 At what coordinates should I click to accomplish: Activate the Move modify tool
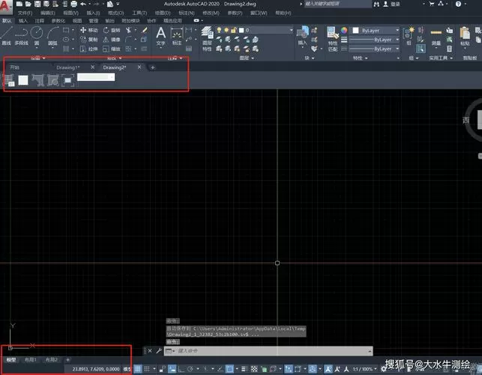pos(88,30)
